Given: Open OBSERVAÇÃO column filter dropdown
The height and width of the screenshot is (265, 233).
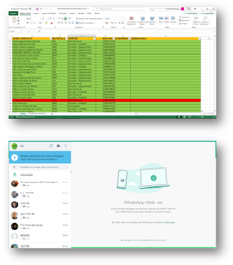Looking at the screenshot, I should [199, 39].
